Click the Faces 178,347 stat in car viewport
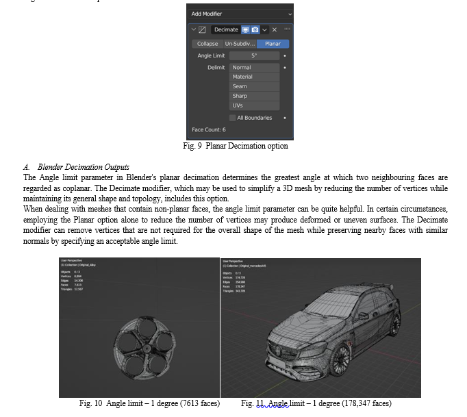467x417 pixels. [x=233, y=286]
